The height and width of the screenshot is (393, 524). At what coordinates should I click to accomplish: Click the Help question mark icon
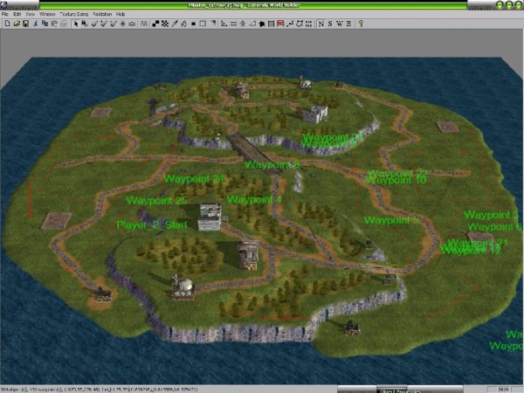click(x=361, y=24)
